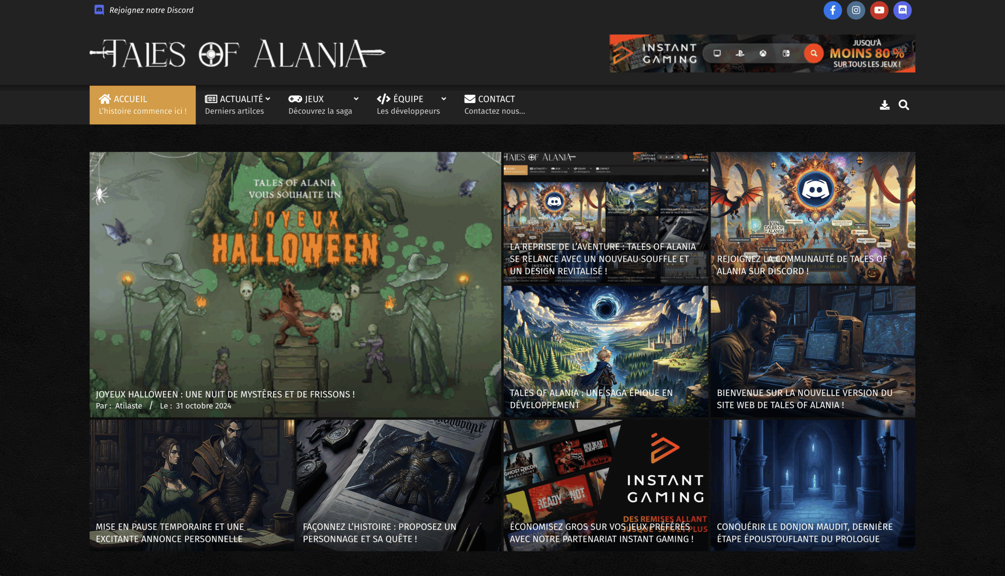Viewport: 1005px width, 576px height.
Task: Click orange search button in Instant Gaming banner
Action: 813,53
